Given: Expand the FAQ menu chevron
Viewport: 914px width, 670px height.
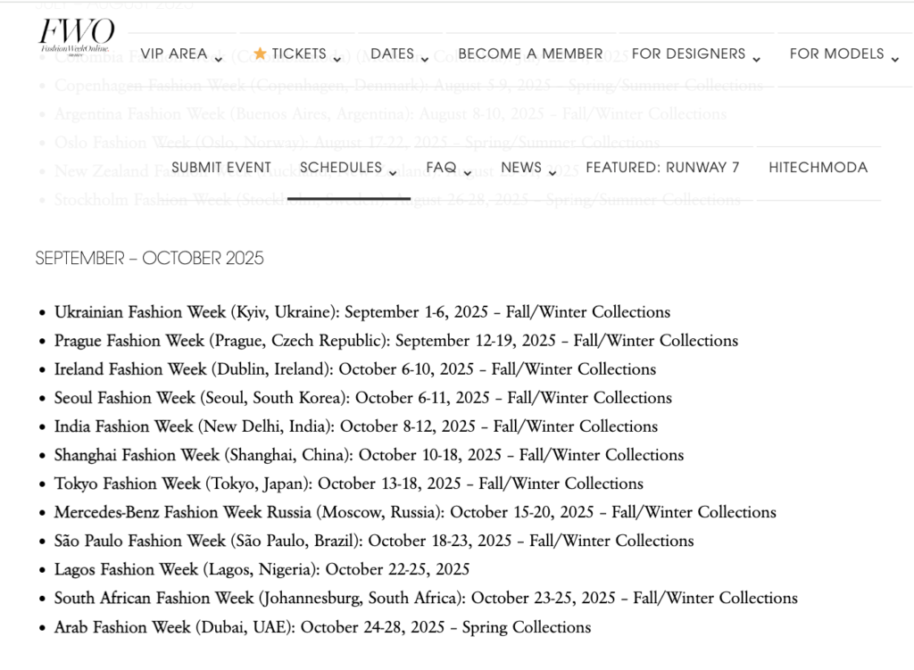Looking at the screenshot, I should tap(467, 173).
